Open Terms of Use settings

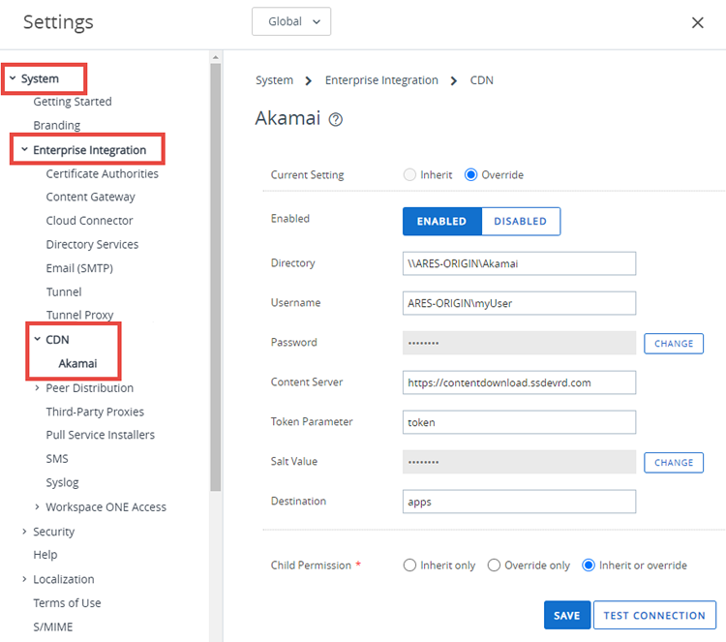67,603
